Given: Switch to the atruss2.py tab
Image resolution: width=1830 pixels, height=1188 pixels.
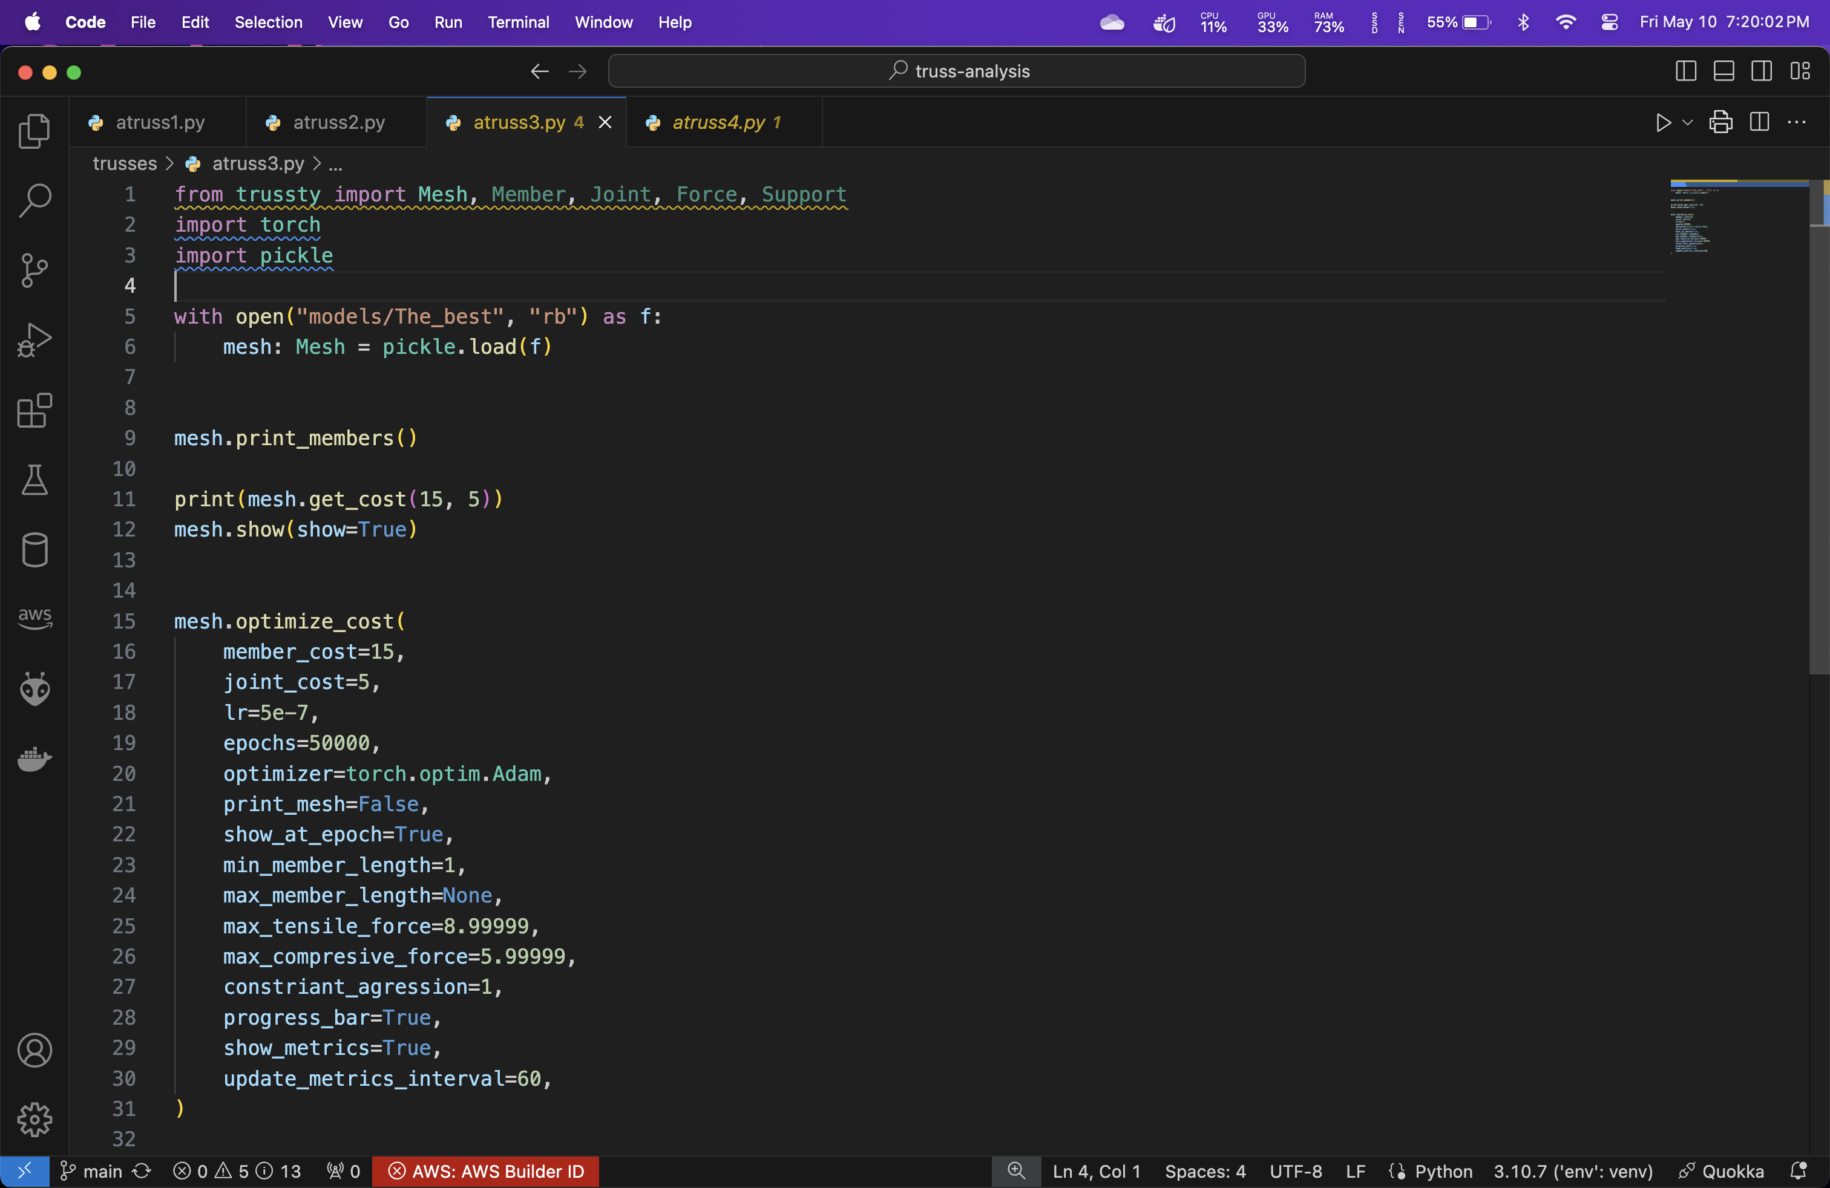Looking at the screenshot, I should [x=337, y=123].
